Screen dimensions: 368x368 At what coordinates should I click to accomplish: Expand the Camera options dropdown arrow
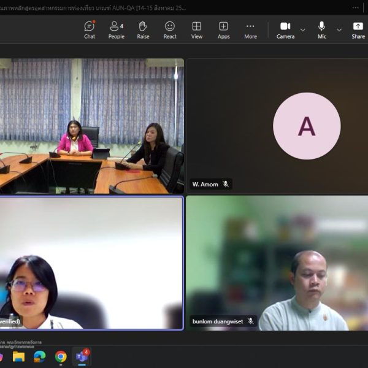point(303,29)
